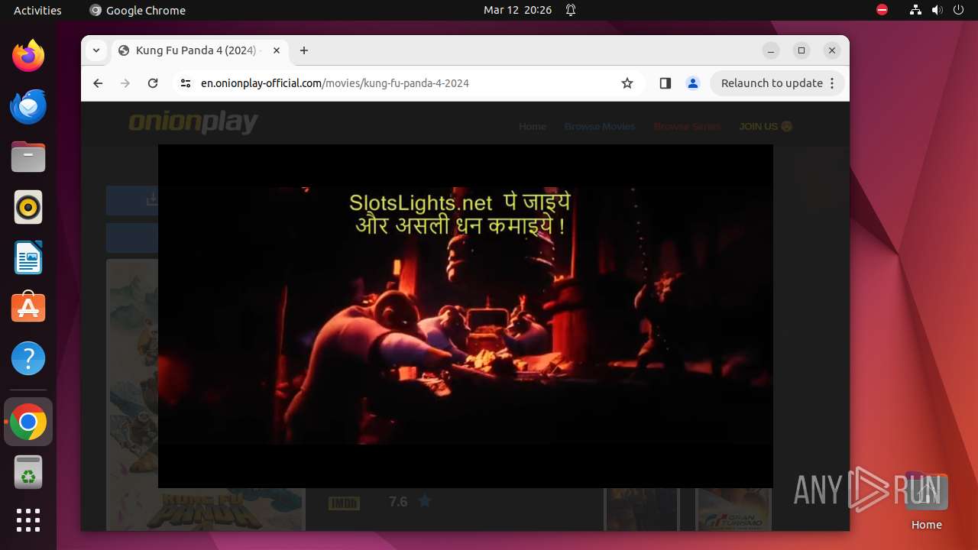Select Google Chrome icon in dock

coord(28,422)
